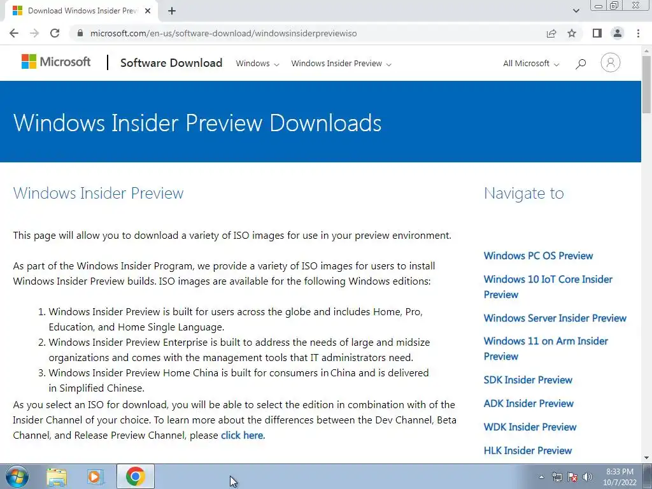Click the Chrome taskbar icon
Screen dimensions: 652x489
tap(136, 476)
